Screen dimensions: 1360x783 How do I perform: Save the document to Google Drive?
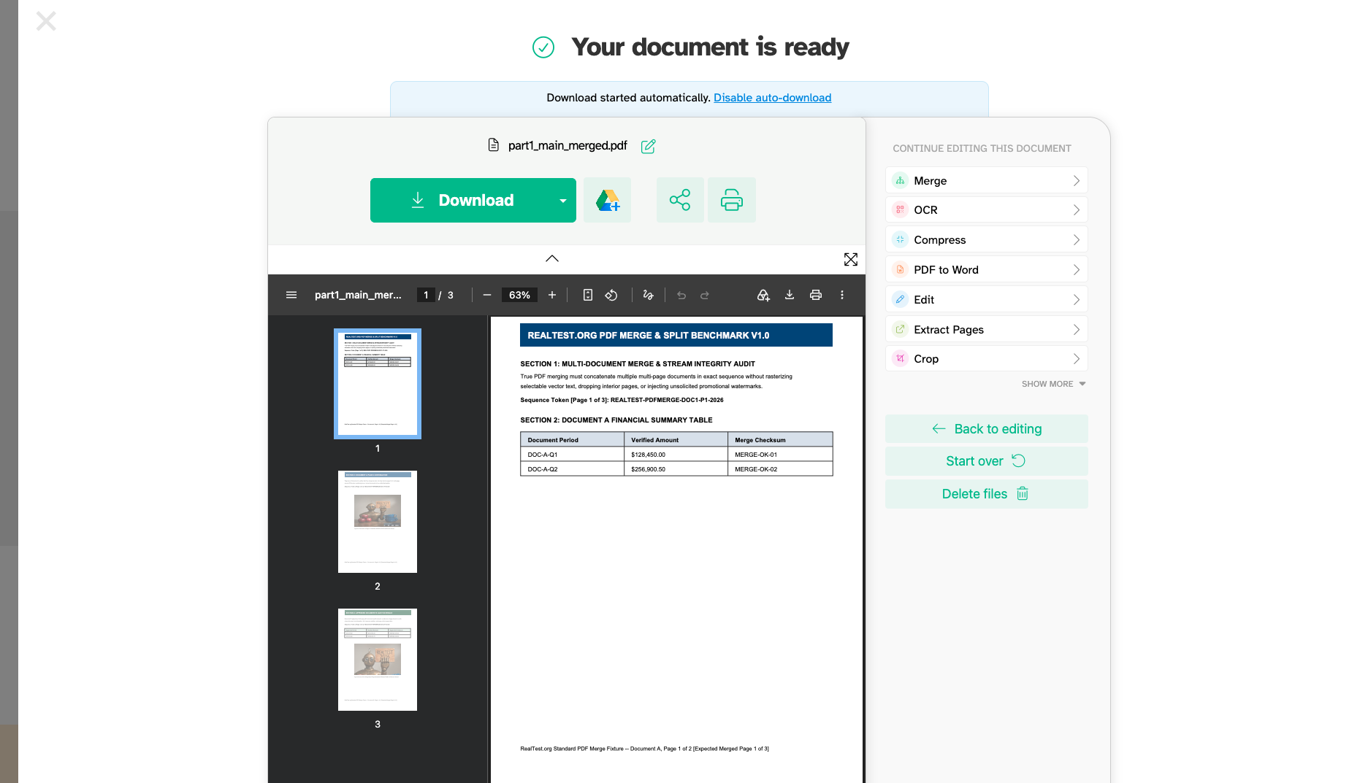point(607,200)
